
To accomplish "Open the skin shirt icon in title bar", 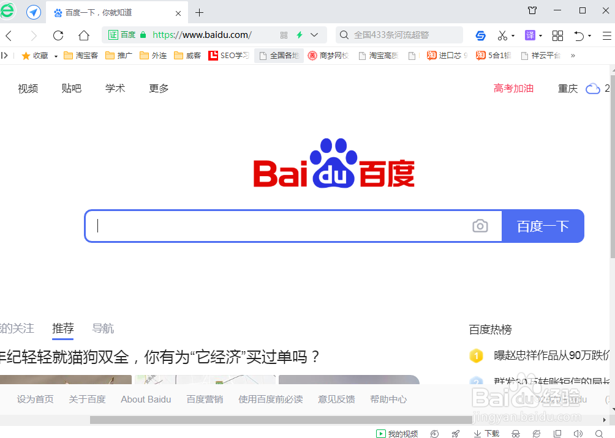I will 532,10.
